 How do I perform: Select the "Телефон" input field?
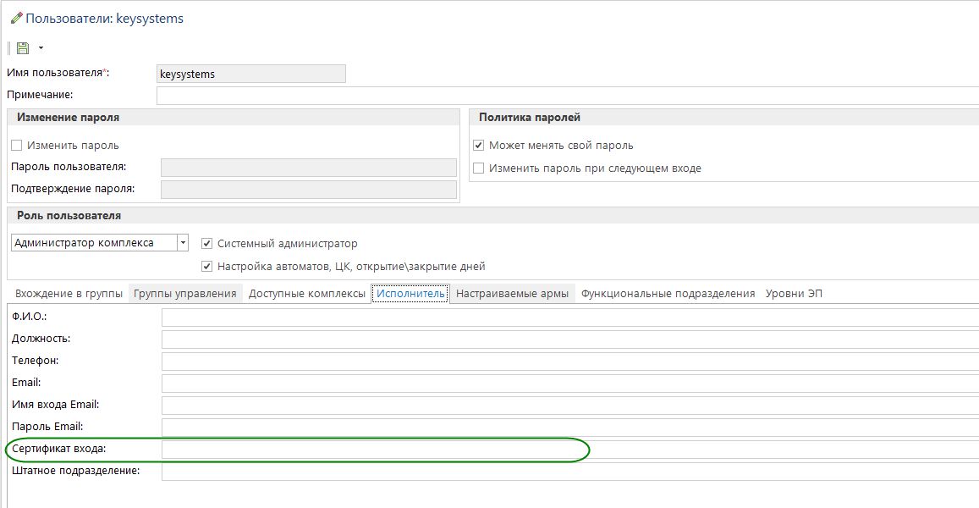click(x=567, y=361)
